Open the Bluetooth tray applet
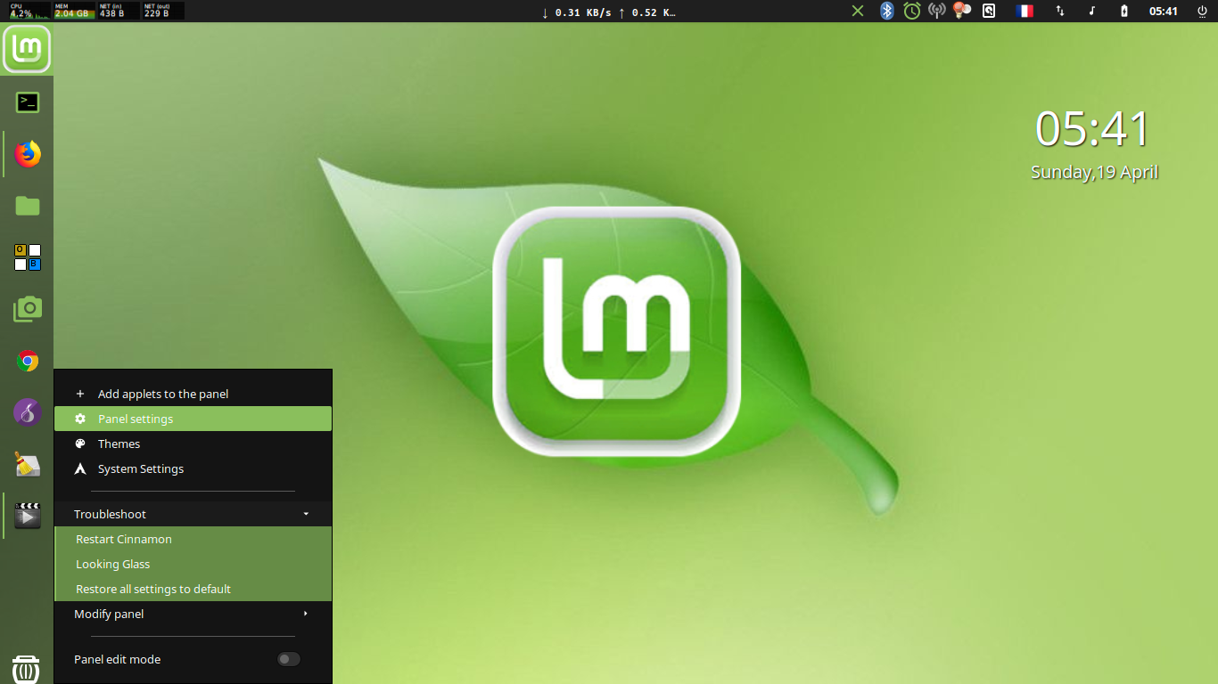Image resolution: width=1218 pixels, height=684 pixels. (886, 11)
